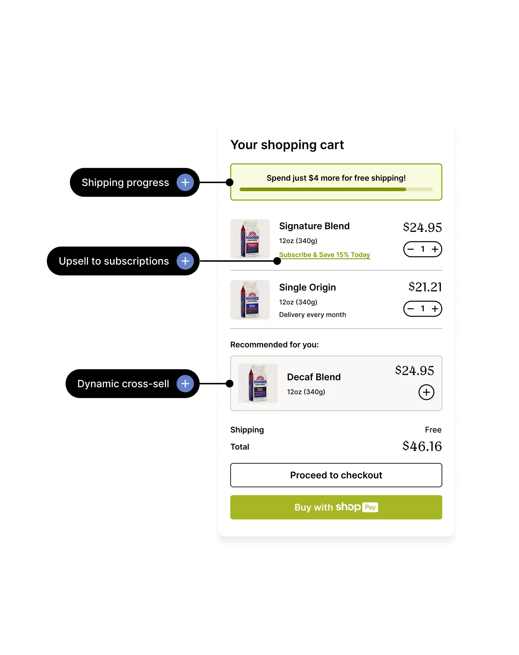This screenshot has width=519, height=655.
Task: Open the Subscribe & Save 15% Today offer
Action: pos(324,255)
